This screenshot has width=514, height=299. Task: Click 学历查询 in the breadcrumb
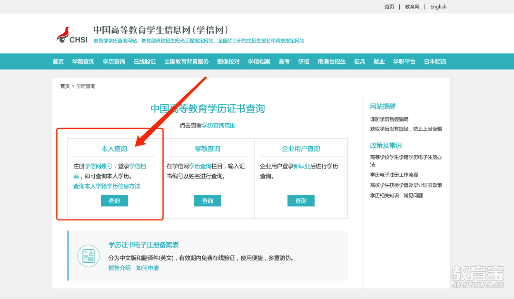[86, 86]
